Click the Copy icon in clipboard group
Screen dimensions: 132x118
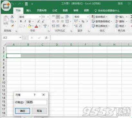[x=12, y=21]
